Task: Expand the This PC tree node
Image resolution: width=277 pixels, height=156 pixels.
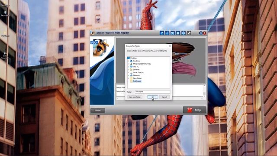Action: click(x=129, y=67)
